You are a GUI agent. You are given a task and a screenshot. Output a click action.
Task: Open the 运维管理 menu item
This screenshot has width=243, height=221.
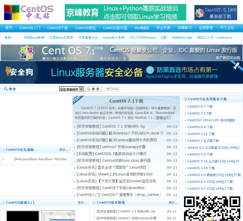point(206,28)
